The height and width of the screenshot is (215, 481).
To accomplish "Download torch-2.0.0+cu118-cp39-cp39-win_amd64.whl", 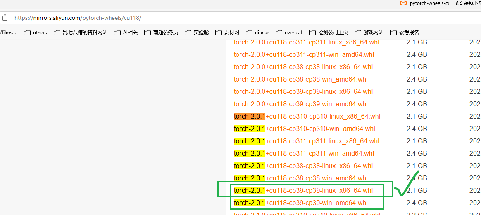I will click(x=301, y=104).
